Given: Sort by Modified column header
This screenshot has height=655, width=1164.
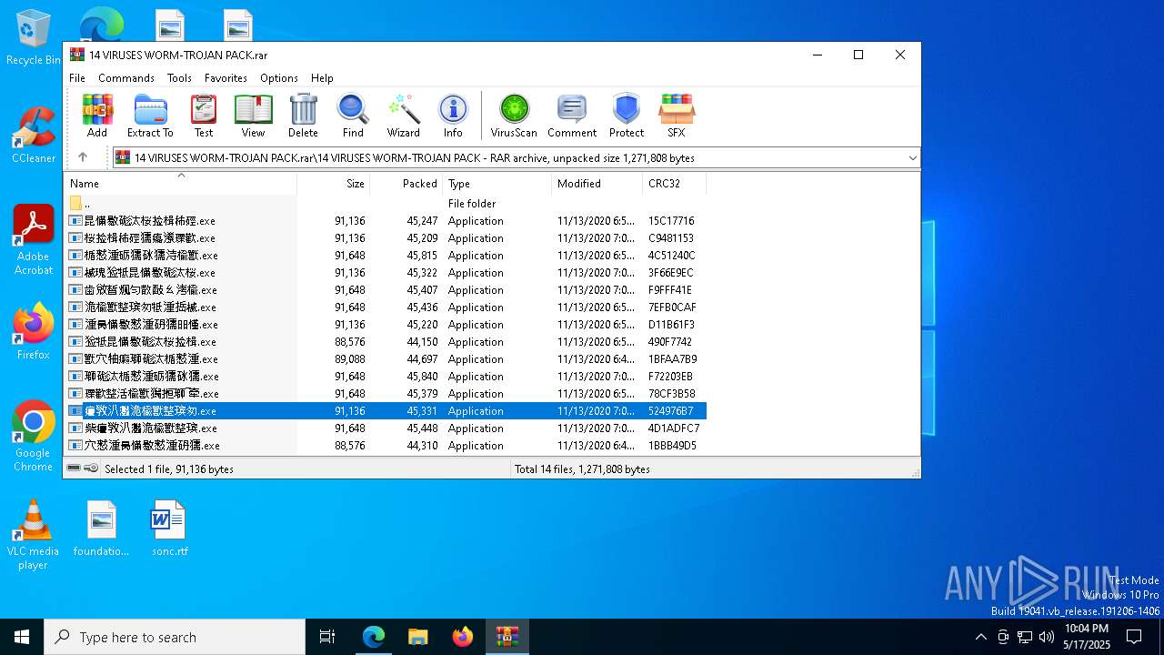Looking at the screenshot, I should point(597,184).
